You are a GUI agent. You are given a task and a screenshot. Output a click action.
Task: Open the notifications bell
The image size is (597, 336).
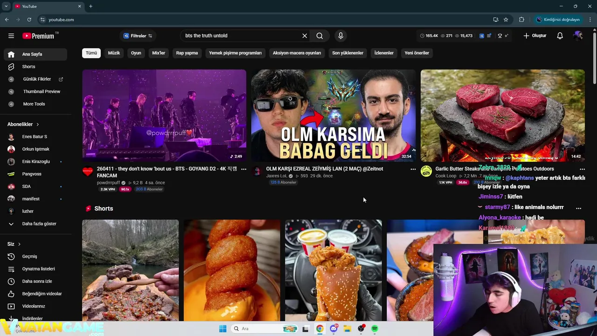(560, 36)
